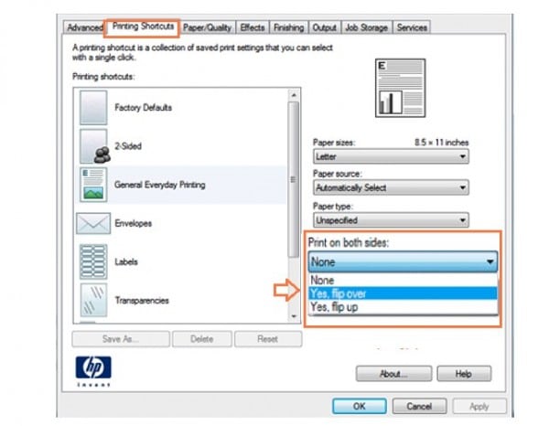The height and width of the screenshot is (426, 549).
Task: Click the shortcuts list scroll down arrow
Action: (294, 316)
